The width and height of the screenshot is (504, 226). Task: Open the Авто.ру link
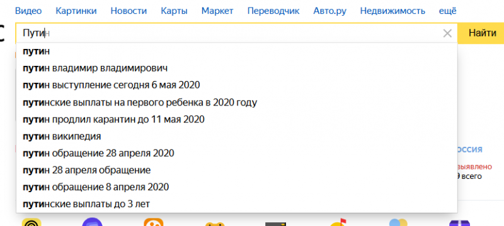coord(329,11)
